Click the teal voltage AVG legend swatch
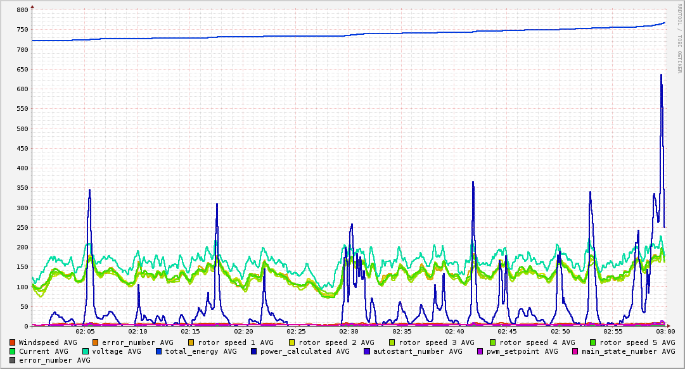The width and height of the screenshot is (685, 369). click(x=85, y=351)
